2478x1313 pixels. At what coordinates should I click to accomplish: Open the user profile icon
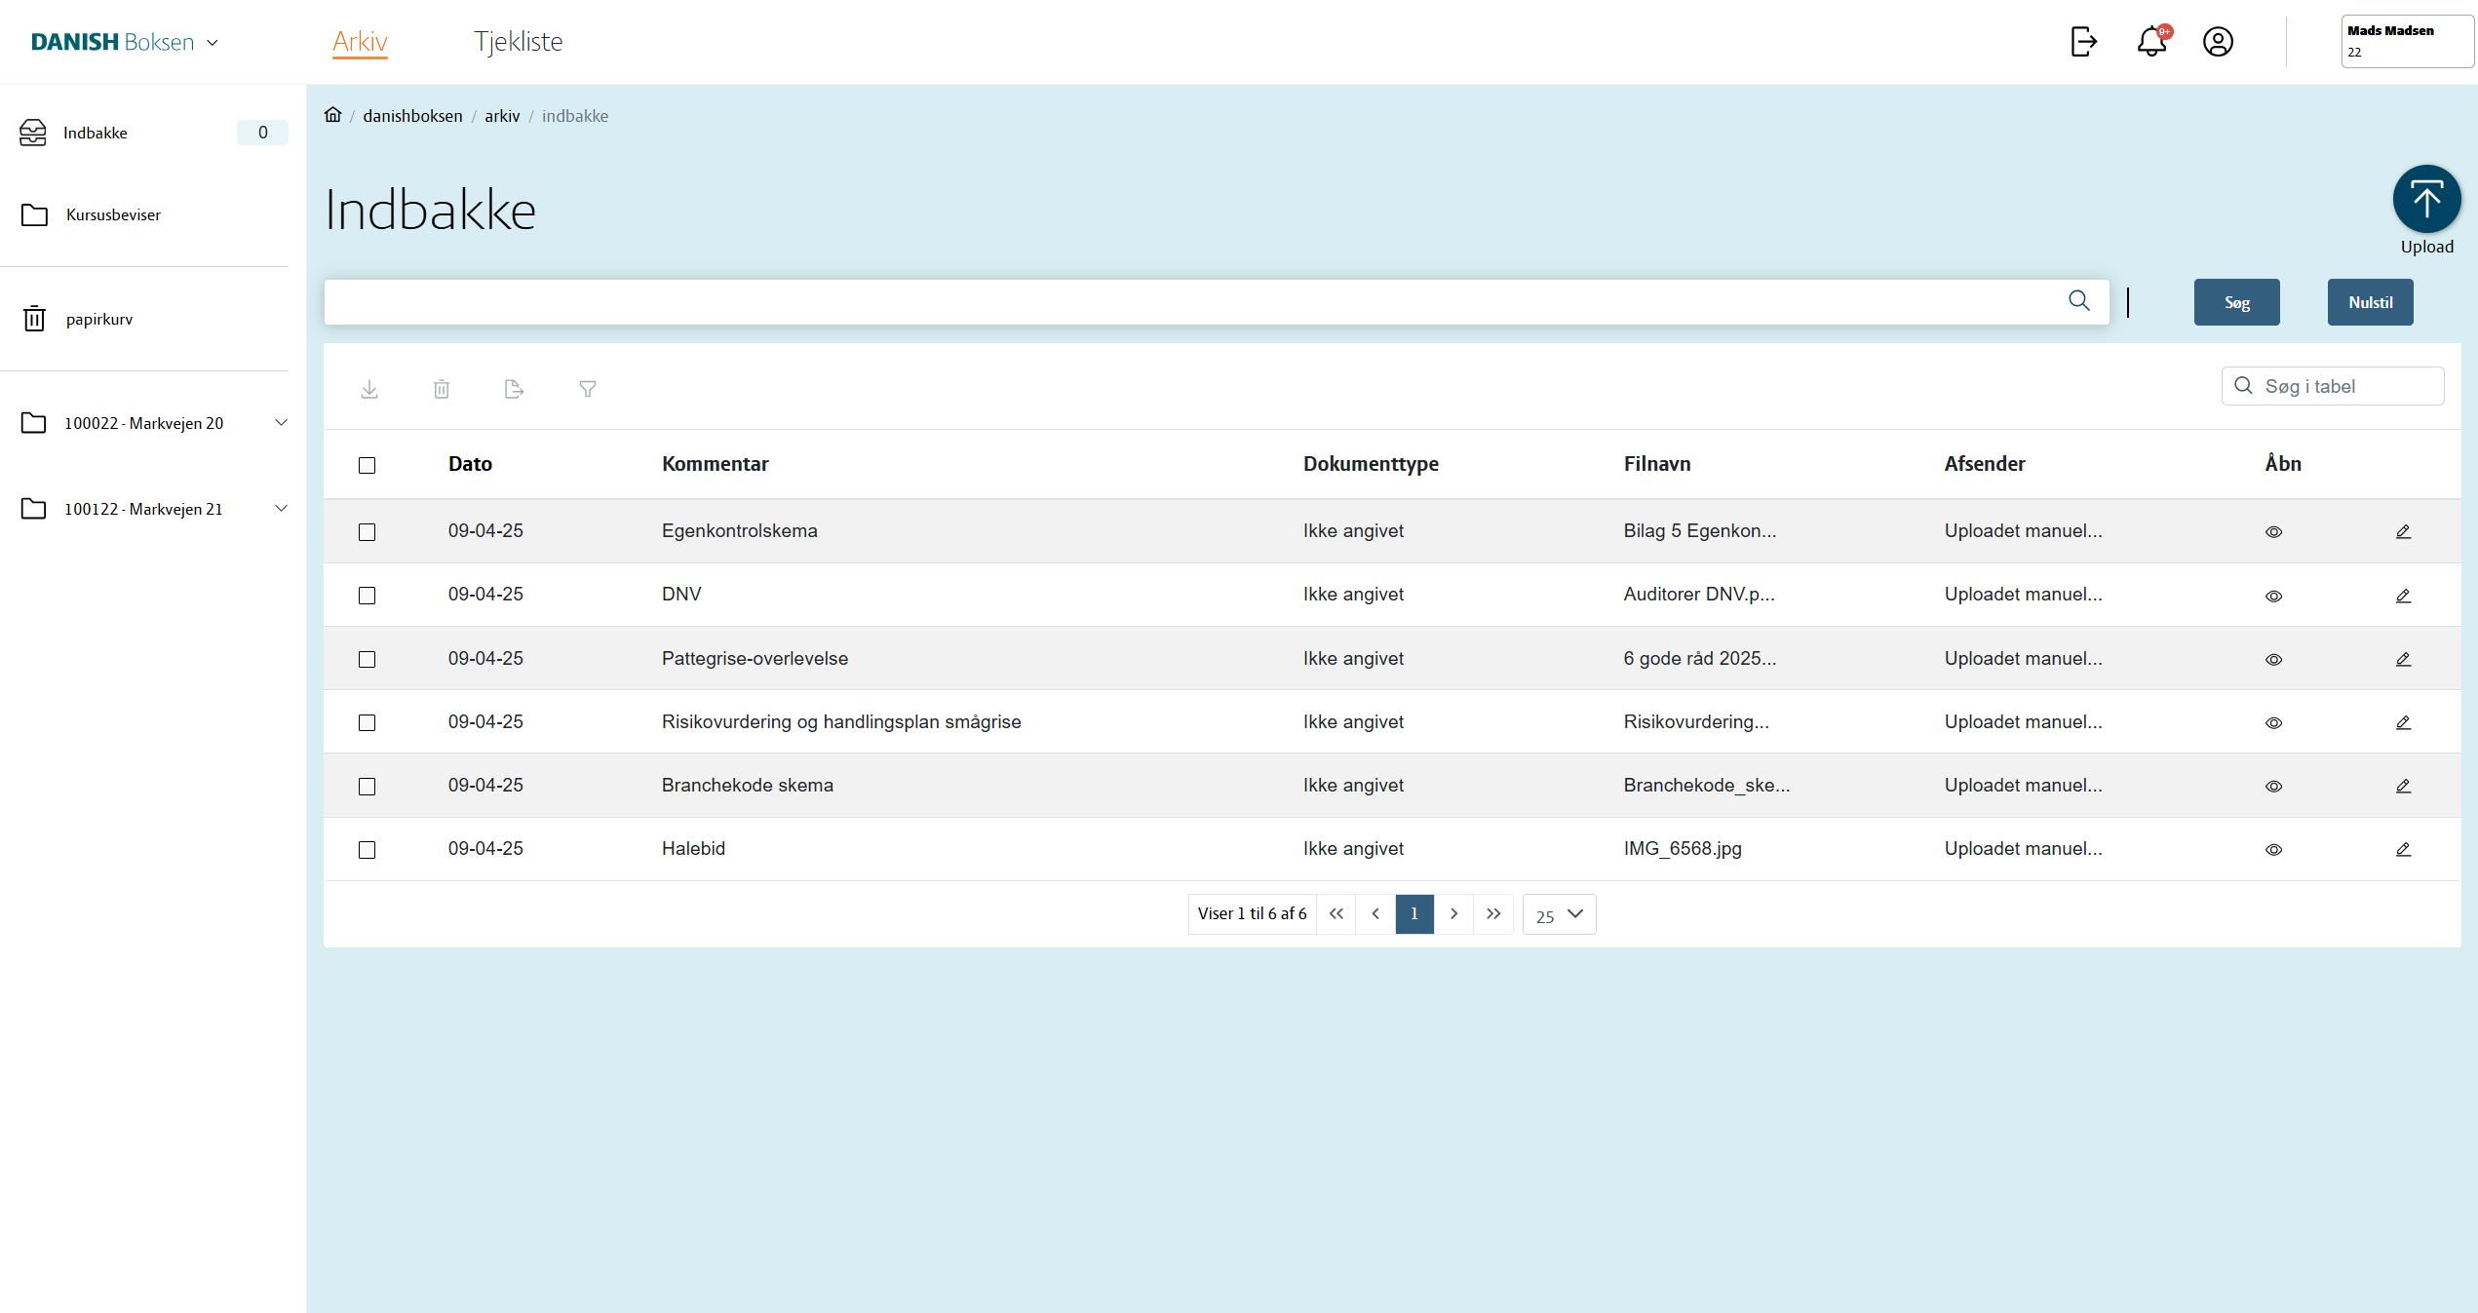[2218, 42]
